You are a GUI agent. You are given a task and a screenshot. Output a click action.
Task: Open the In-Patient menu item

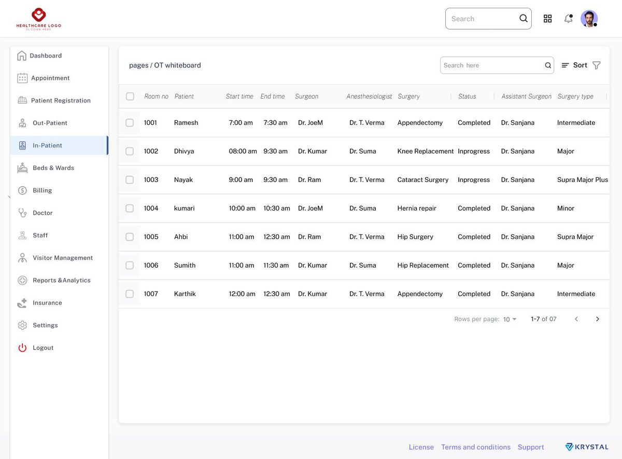(x=59, y=145)
